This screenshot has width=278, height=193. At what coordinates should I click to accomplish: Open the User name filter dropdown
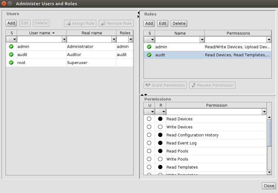[64, 40]
